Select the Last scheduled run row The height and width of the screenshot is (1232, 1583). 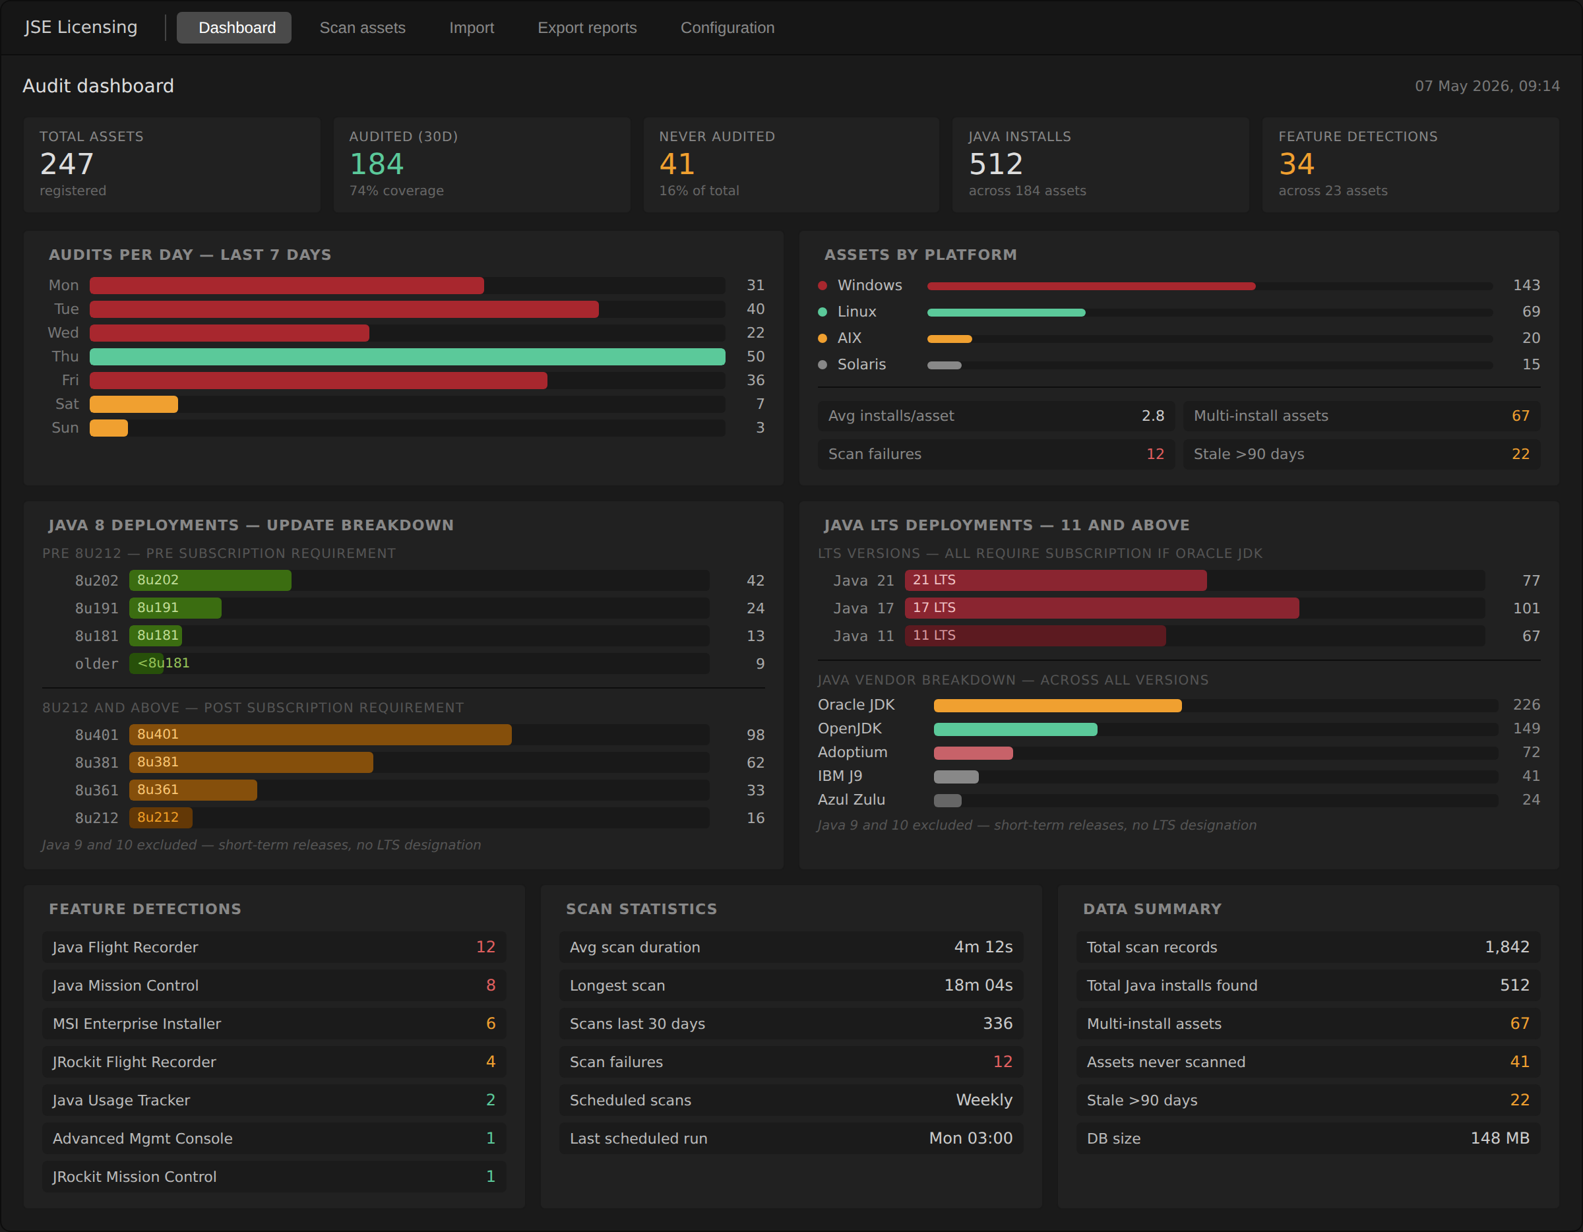coord(791,1138)
